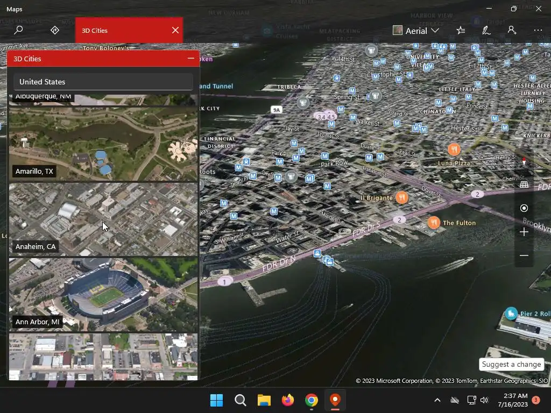Open Windows Start menu
Image resolution: width=551 pixels, height=413 pixels.
[216, 400]
